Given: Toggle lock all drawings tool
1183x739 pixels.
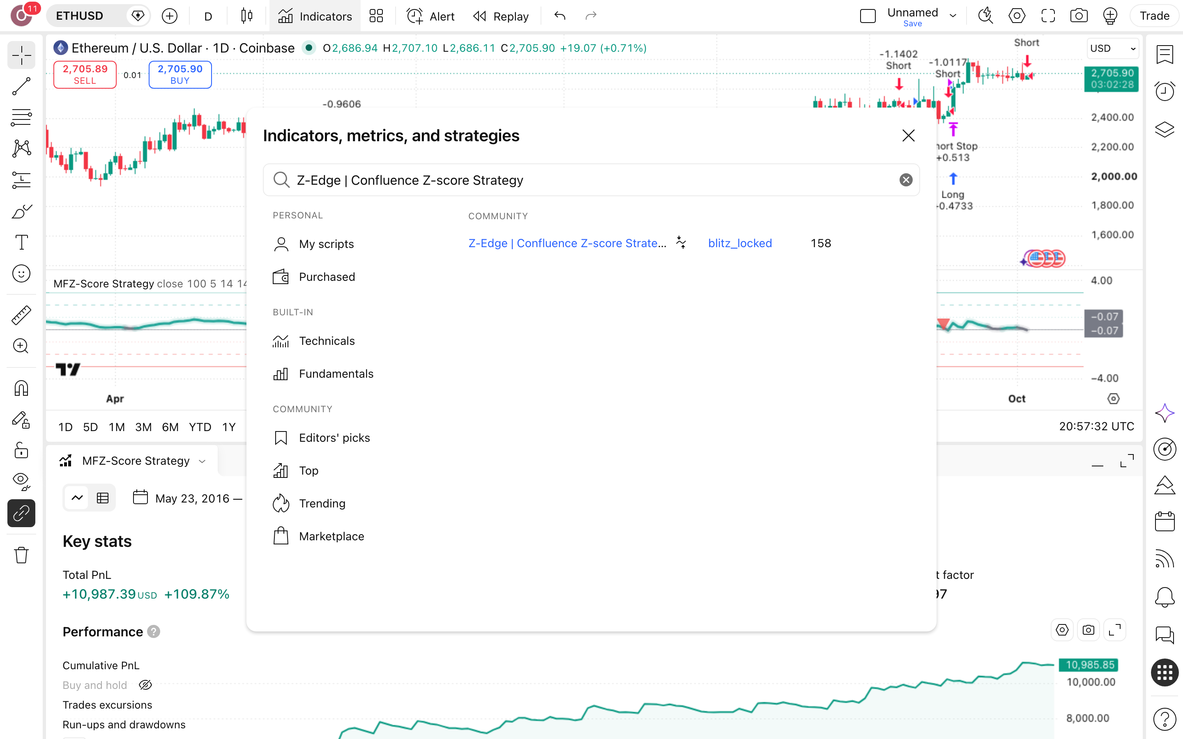Looking at the screenshot, I should click(21, 451).
